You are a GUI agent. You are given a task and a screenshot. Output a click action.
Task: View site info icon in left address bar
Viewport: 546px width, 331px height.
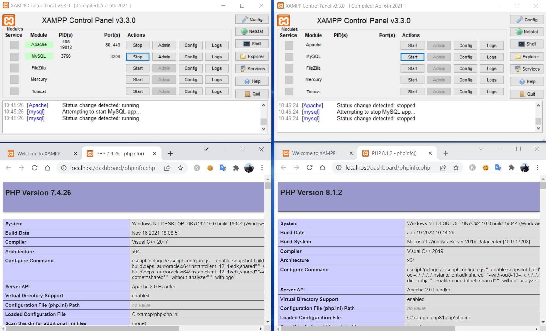point(64,168)
